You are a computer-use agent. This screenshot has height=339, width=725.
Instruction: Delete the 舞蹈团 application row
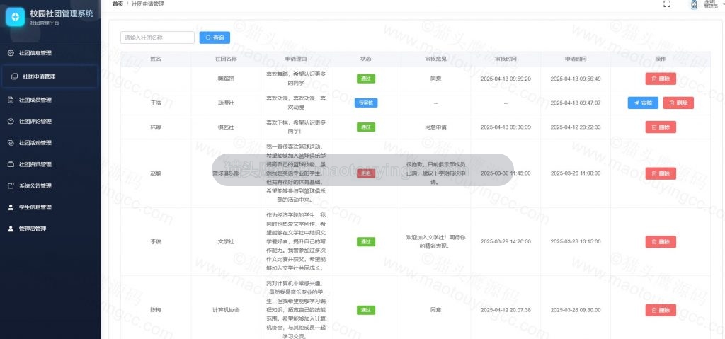661,79
